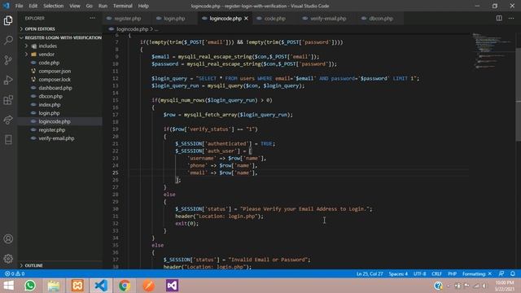Image resolution: width=521 pixels, height=293 pixels.
Task: Click the Windows Start button
Action: pyautogui.click(x=8, y=286)
